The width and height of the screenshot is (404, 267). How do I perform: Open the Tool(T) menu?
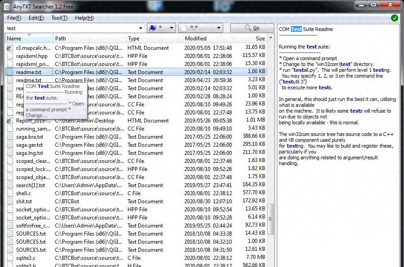click(x=59, y=18)
